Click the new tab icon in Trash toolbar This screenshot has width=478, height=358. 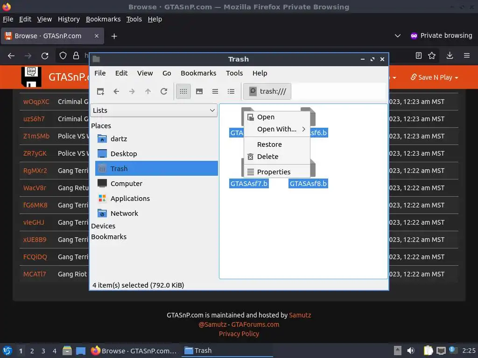100,91
